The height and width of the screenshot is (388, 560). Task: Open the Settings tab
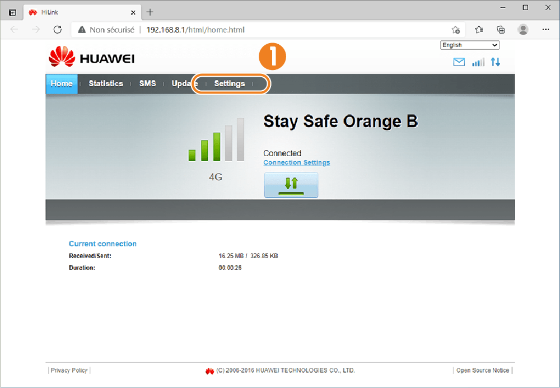tap(230, 83)
